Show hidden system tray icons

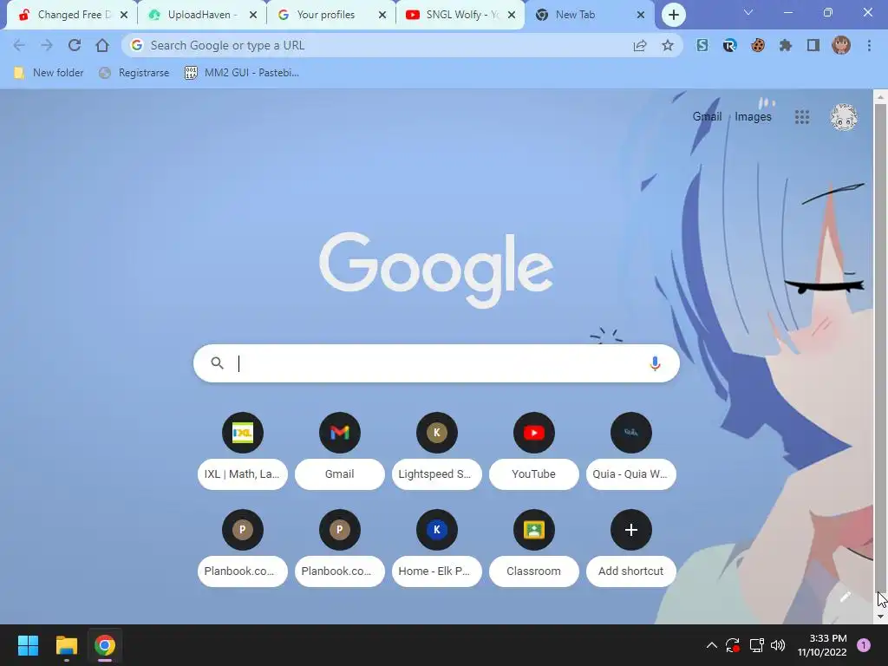click(x=712, y=645)
